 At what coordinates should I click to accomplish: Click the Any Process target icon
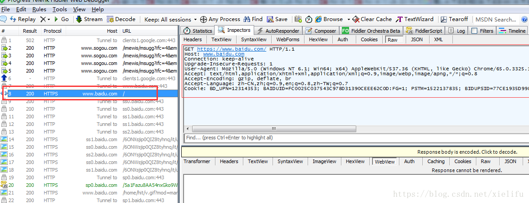click(203, 20)
